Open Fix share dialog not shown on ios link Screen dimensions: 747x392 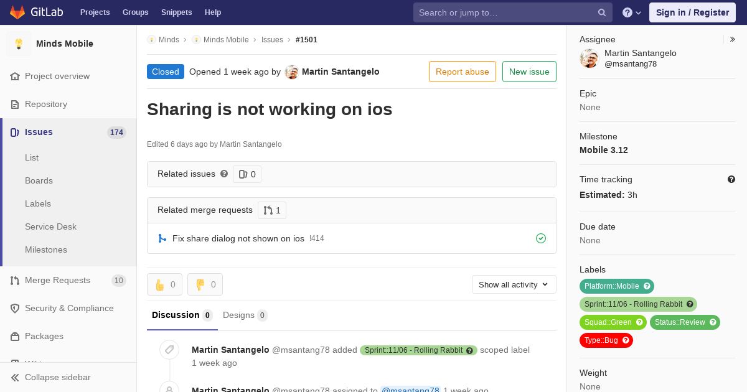(238, 238)
